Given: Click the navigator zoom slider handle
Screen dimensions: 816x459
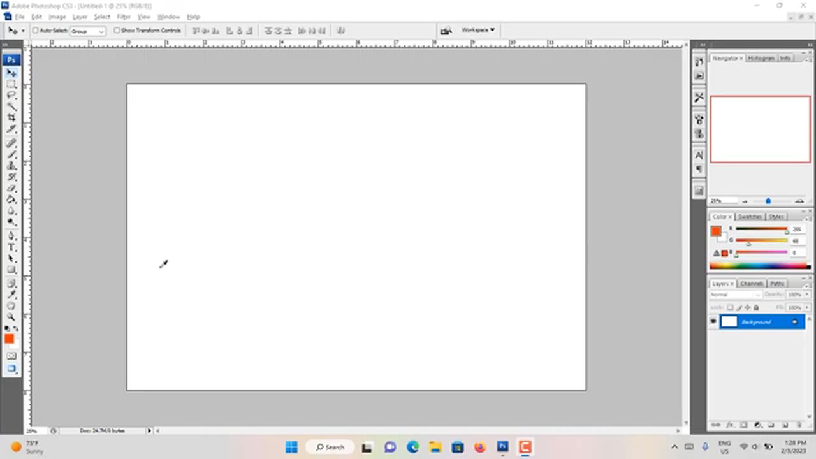Looking at the screenshot, I should pos(768,201).
